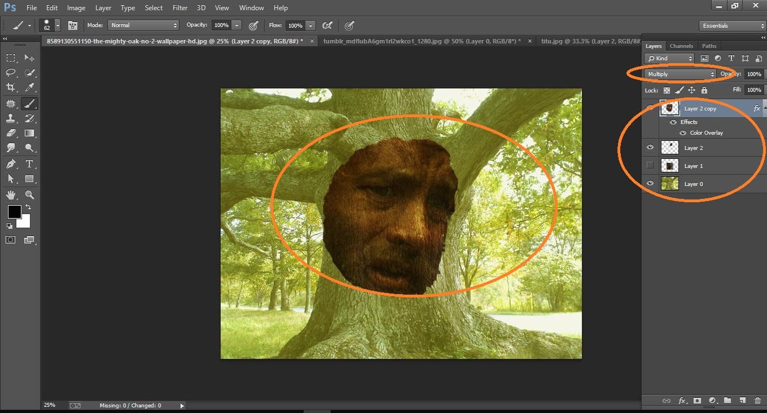Select the Eraser tool
The image size is (767, 413).
tap(11, 133)
